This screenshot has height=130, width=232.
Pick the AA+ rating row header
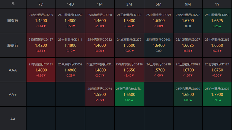coord(13,94)
